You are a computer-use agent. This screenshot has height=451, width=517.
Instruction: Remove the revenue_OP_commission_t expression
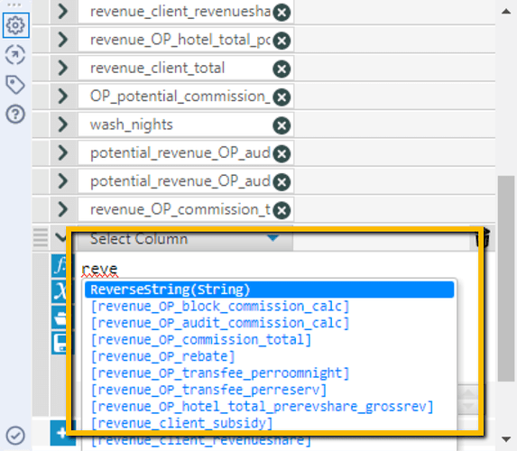coord(282,210)
